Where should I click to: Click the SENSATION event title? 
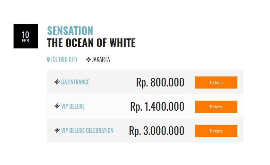click(x=70, y=31)
